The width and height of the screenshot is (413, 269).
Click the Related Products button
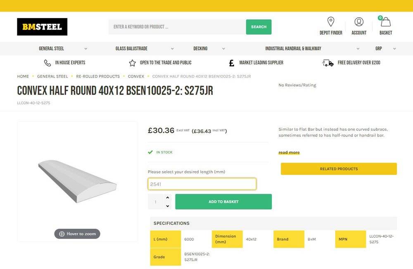tap(339, 169)
